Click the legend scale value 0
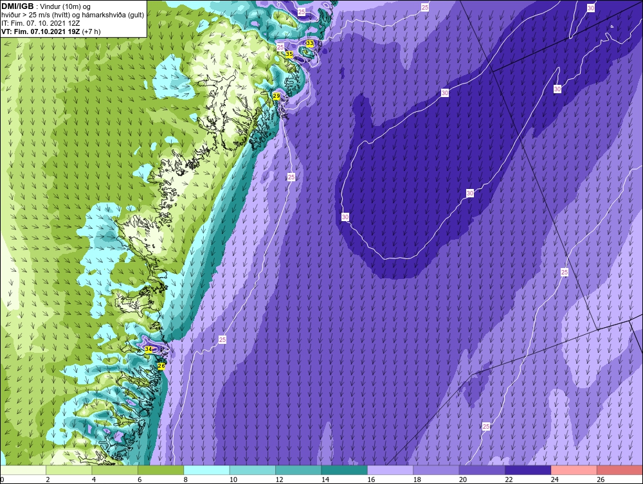The width and height of the screenshot is (643, 484). 2,480
